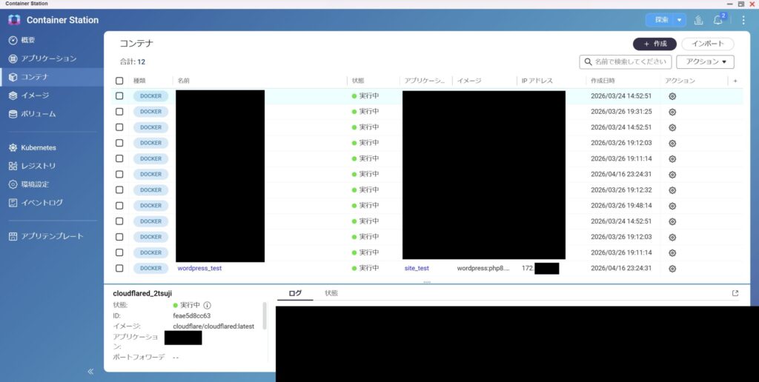Open the site_test application link
This screenshot has height=382, width=759.
click(x=417, y=268)
